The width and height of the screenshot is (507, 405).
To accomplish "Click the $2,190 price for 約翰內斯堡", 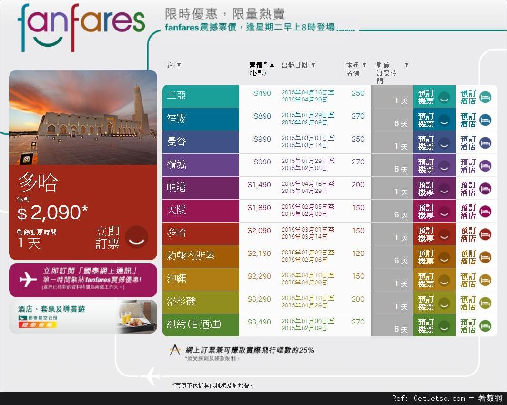I will point(259,253).
